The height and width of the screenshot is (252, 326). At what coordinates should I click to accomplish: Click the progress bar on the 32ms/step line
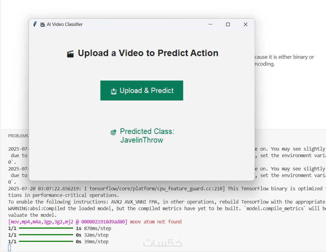tap(46, 235)
